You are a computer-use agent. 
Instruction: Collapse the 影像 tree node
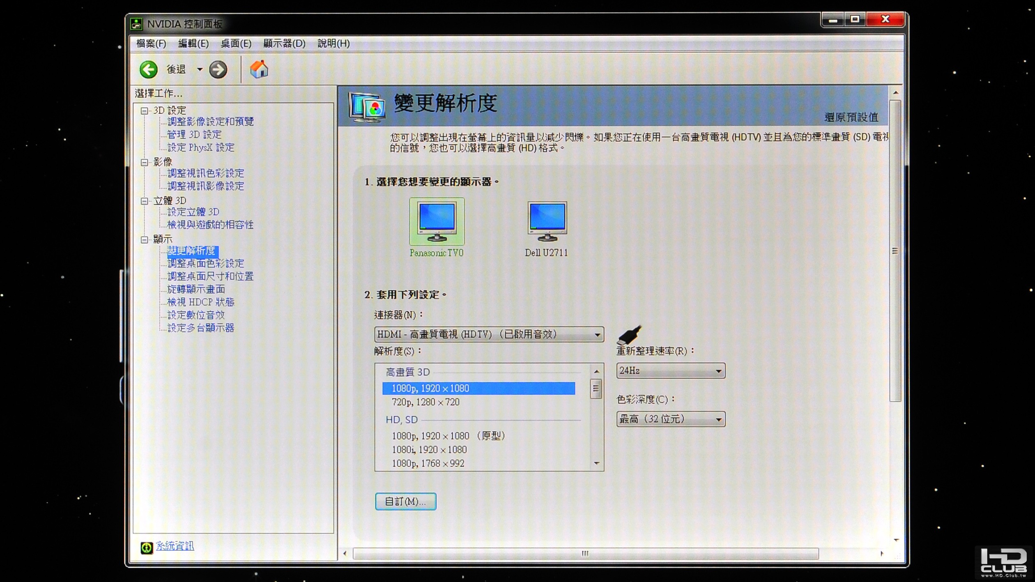pos(144,163)
